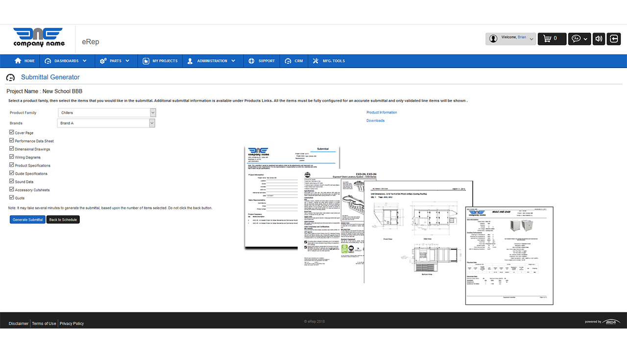Expand the Administration menu chevron

233,61
